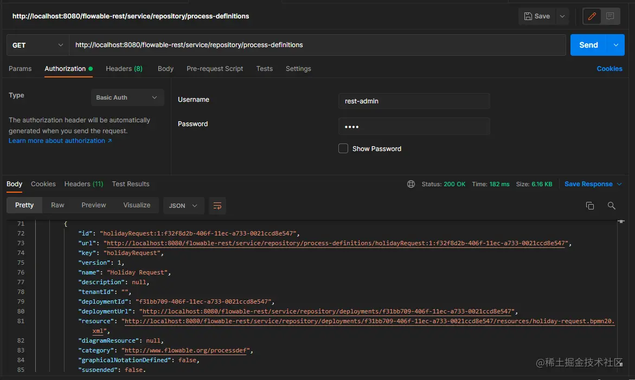Click the "Holiday Request" name value
Screen dimensions: 635x380
coord(137,272)
